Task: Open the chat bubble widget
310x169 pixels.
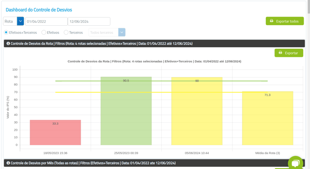Action: pyautogui.click(x=296, y=163)
